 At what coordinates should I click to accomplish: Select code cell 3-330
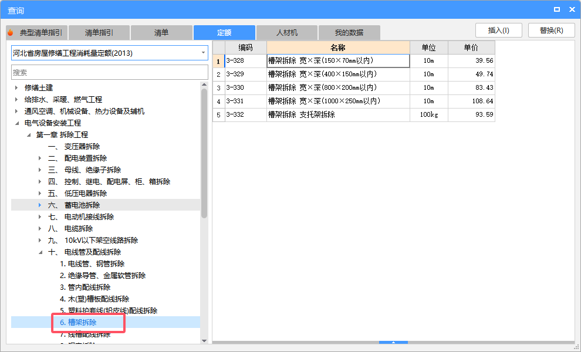pos(246,88)
